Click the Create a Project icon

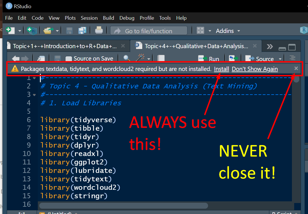(x=32, y=31)
